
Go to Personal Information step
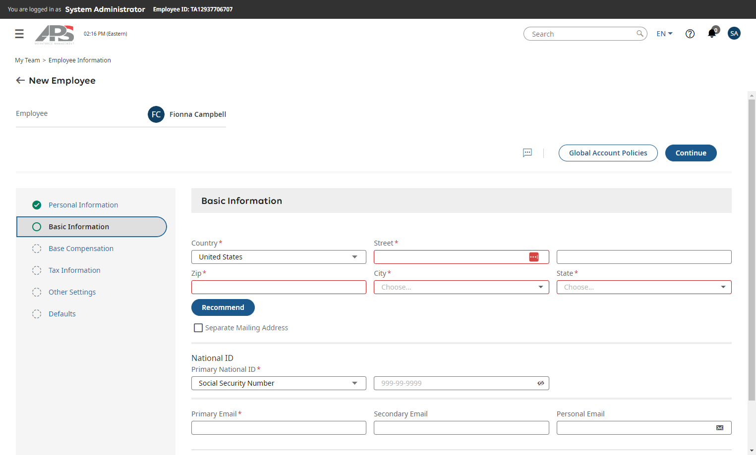[83, 205]
